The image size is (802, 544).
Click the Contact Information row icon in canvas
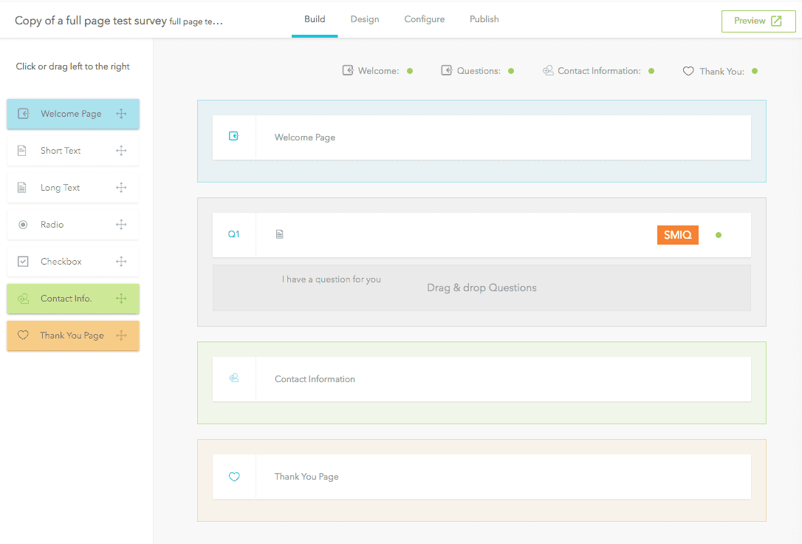point(234,378)
